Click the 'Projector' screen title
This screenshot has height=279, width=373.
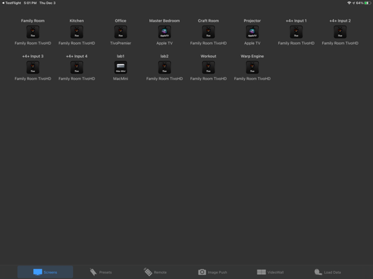[x=252, y=21]
